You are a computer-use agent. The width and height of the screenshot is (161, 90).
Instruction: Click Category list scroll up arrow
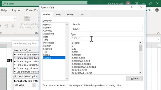pyautogui.click(x=67, y=24)
